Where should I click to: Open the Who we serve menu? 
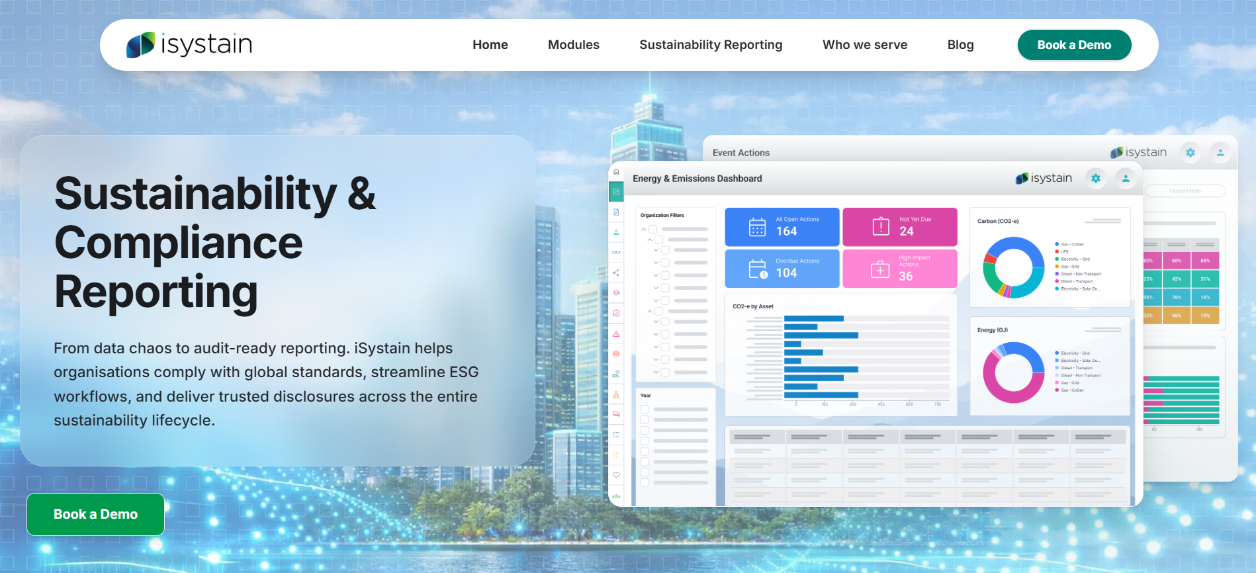(x=865, y=44)
